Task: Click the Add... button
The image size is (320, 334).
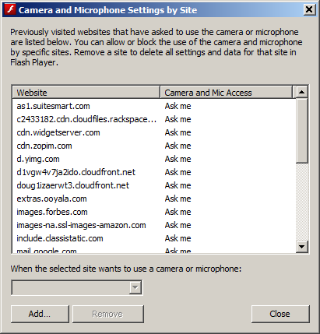Action: click(x=40, y=314)
